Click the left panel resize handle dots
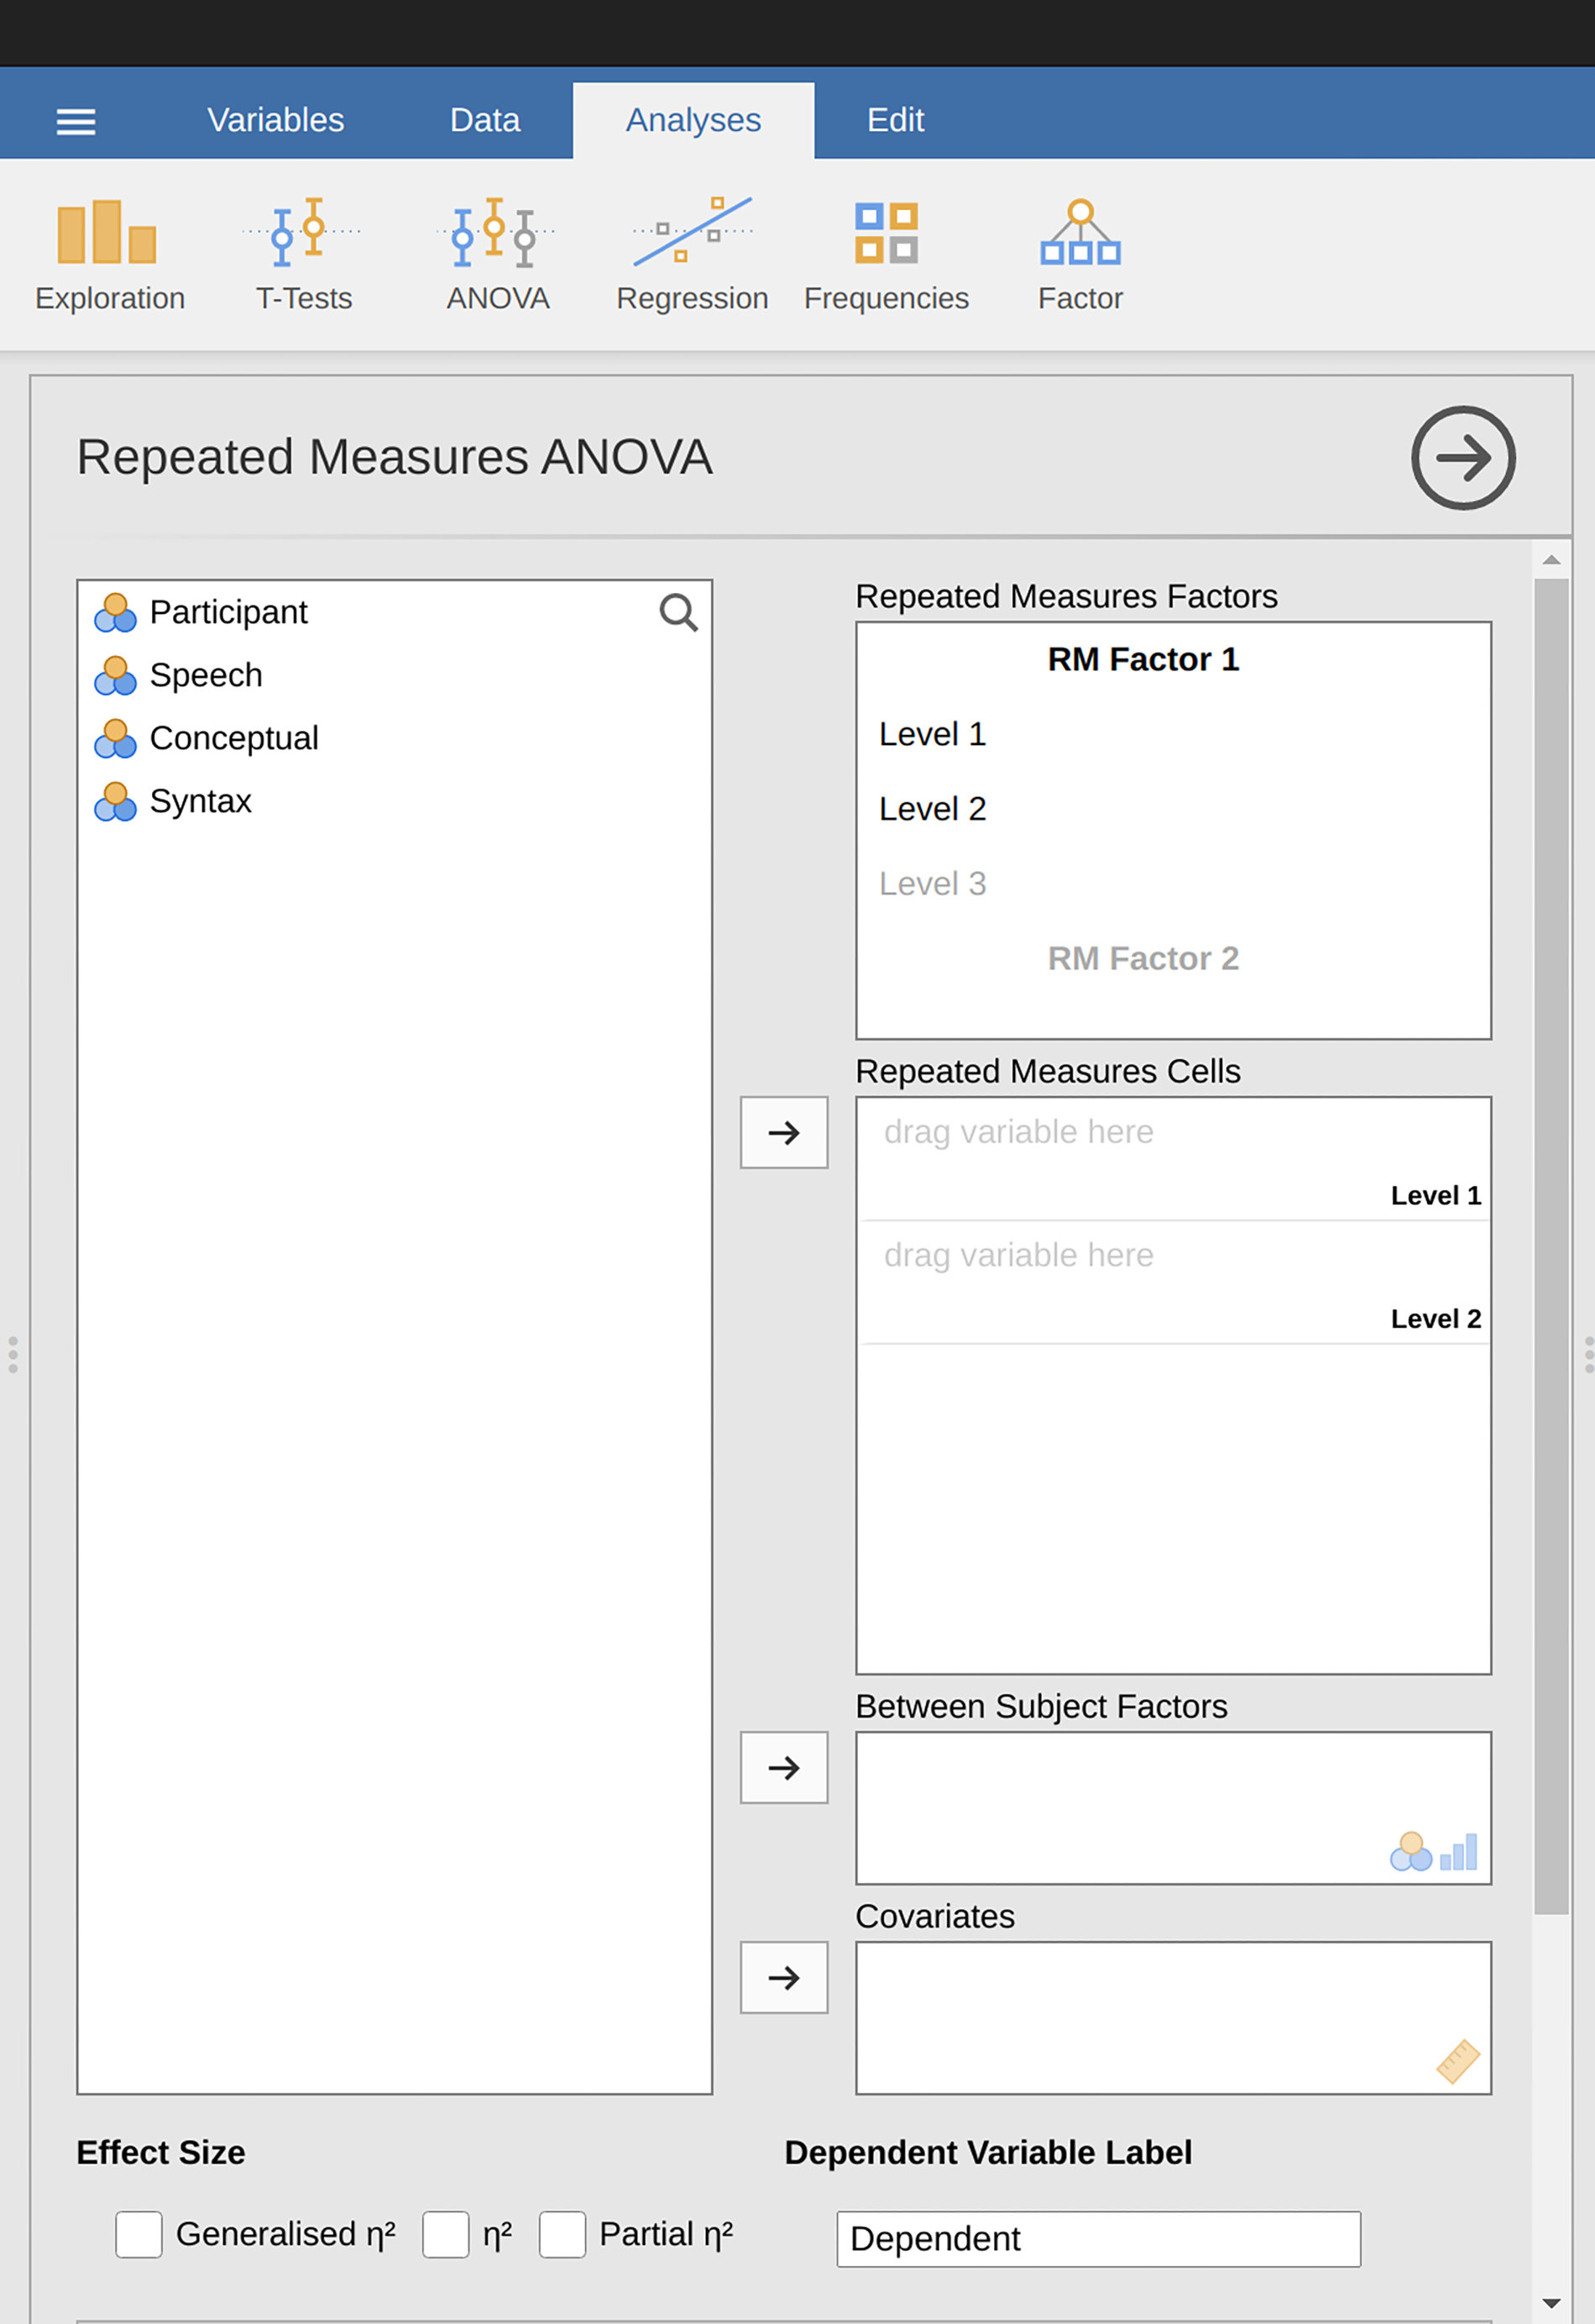The width and height of the screenshot is (1595, 2324). pos(13,1355)
